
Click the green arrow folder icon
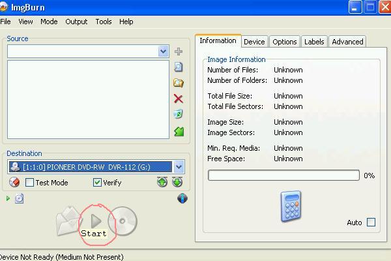coord(179,131)
